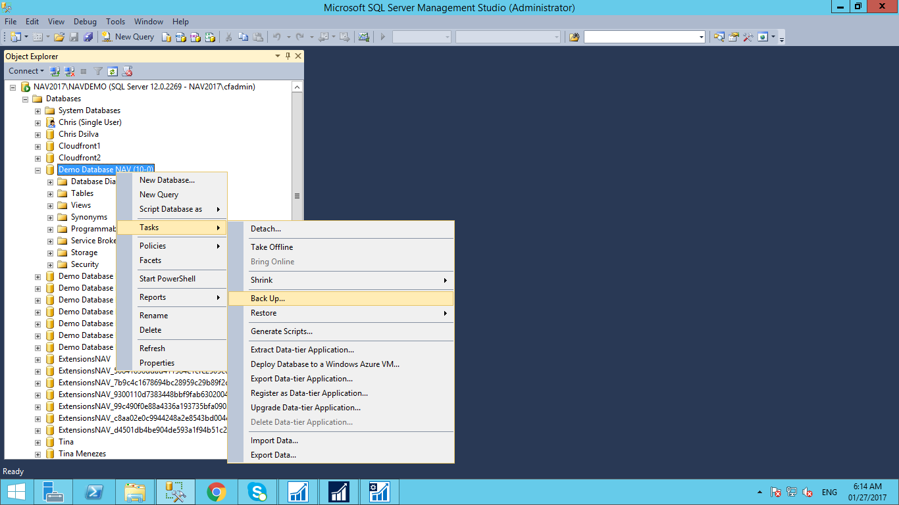Select Export Data... menu entry
This screenshot has height=505, width=899.
click(x=341, y=455)
